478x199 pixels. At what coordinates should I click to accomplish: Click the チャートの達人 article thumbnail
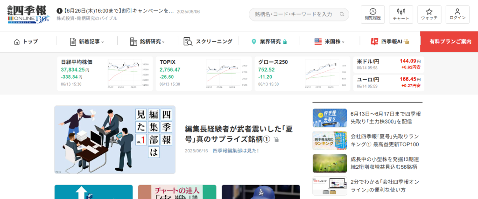177,192
